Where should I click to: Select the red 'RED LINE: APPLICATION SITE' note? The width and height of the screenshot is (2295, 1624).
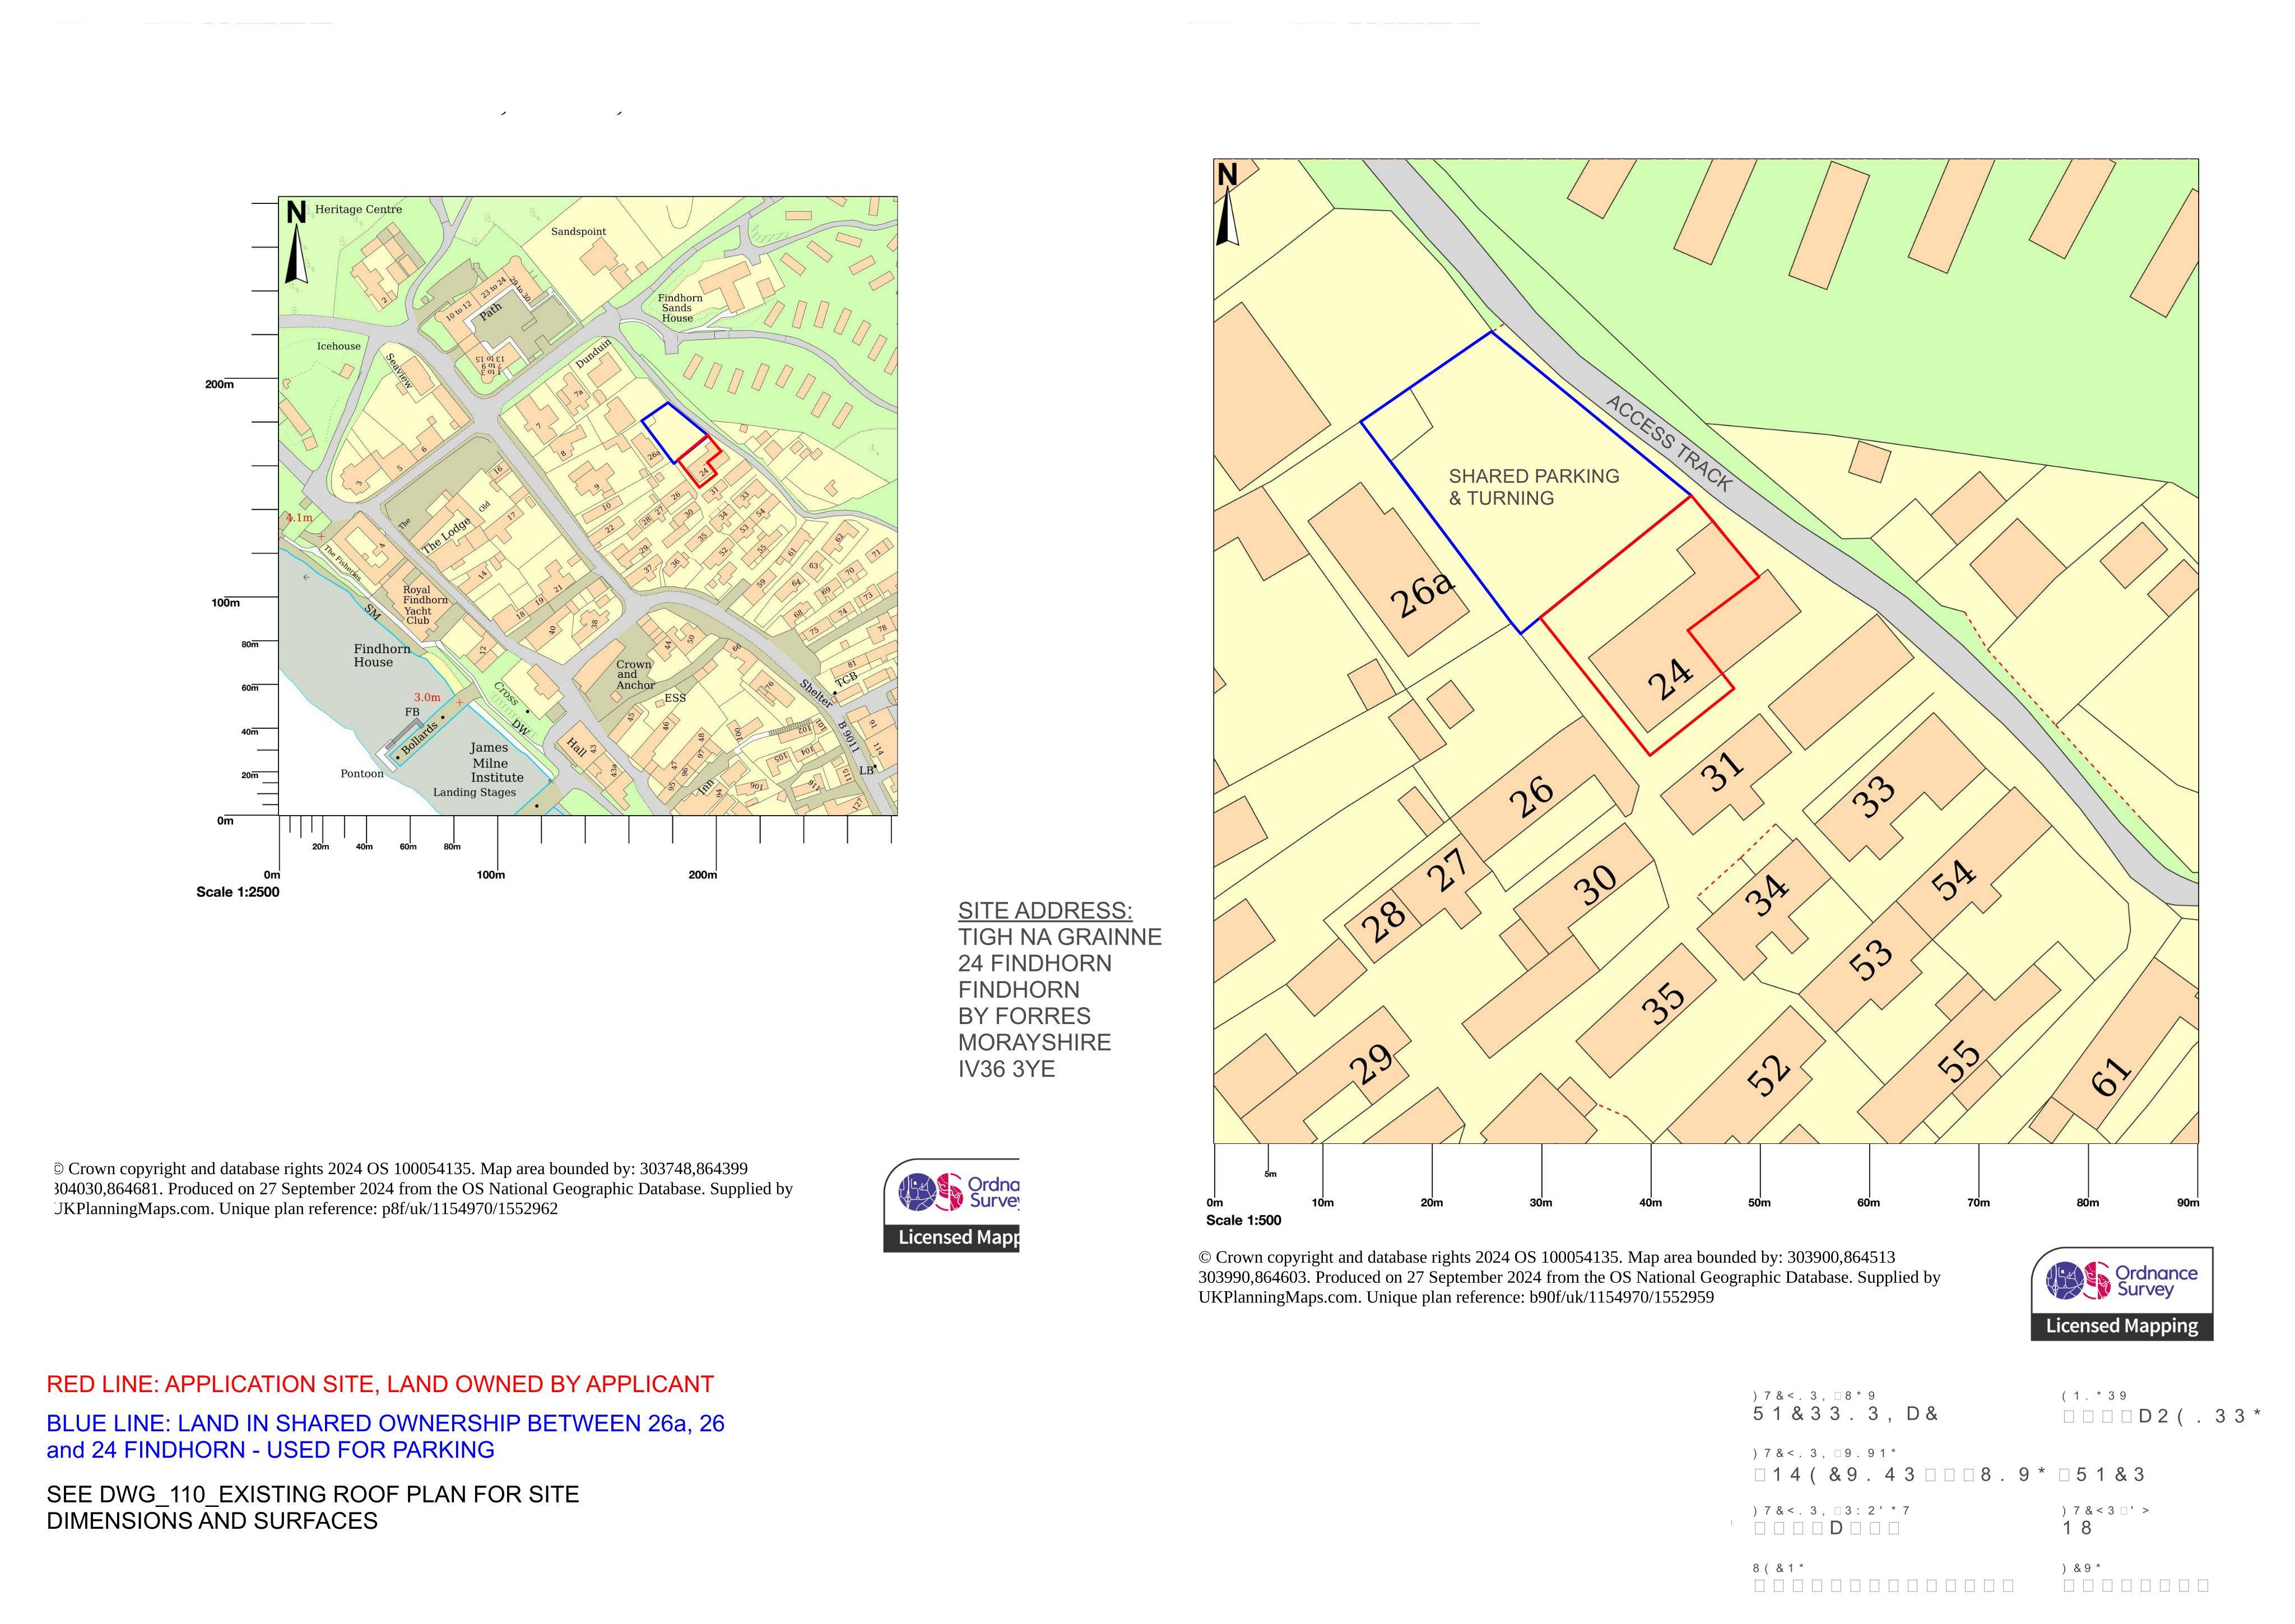pos(380,1384)
